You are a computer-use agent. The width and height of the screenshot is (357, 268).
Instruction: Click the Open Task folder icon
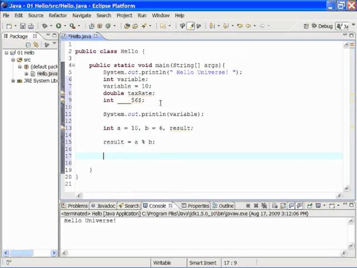pos(135,26)
